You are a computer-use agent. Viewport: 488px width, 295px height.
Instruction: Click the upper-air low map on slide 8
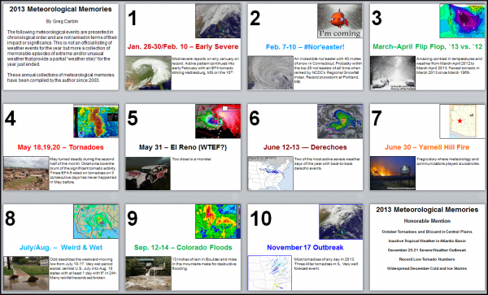[96, 221]
